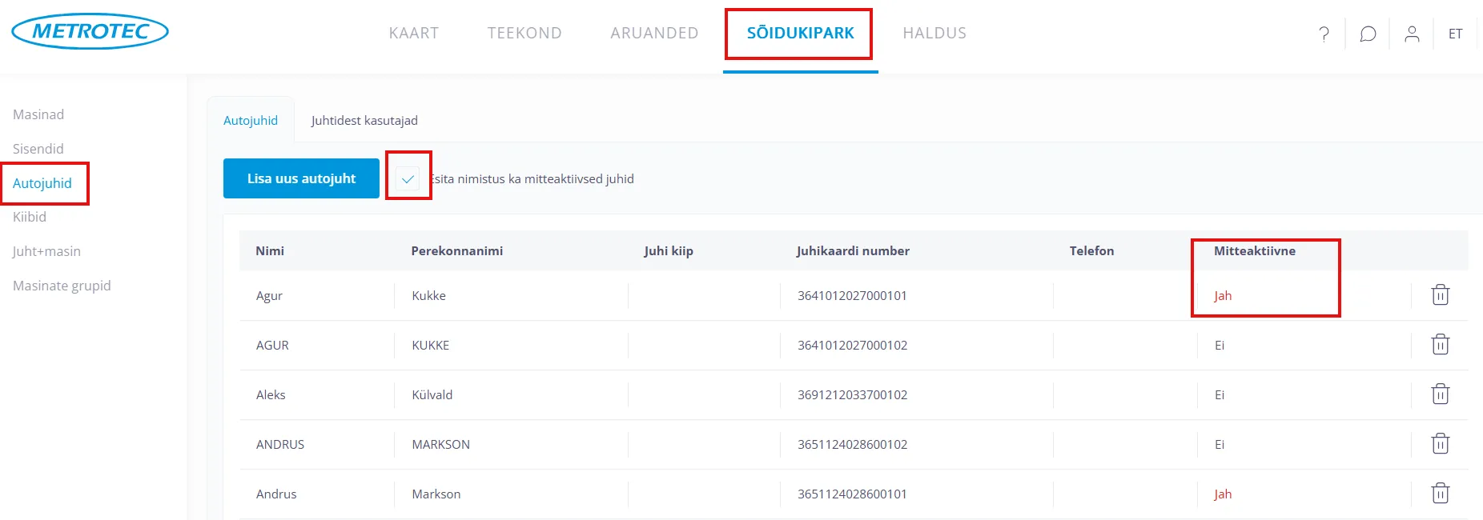Remove driver with card number 3651124028600101
Viewport: 1483px width, 520px height.
tap(1440, 494)
